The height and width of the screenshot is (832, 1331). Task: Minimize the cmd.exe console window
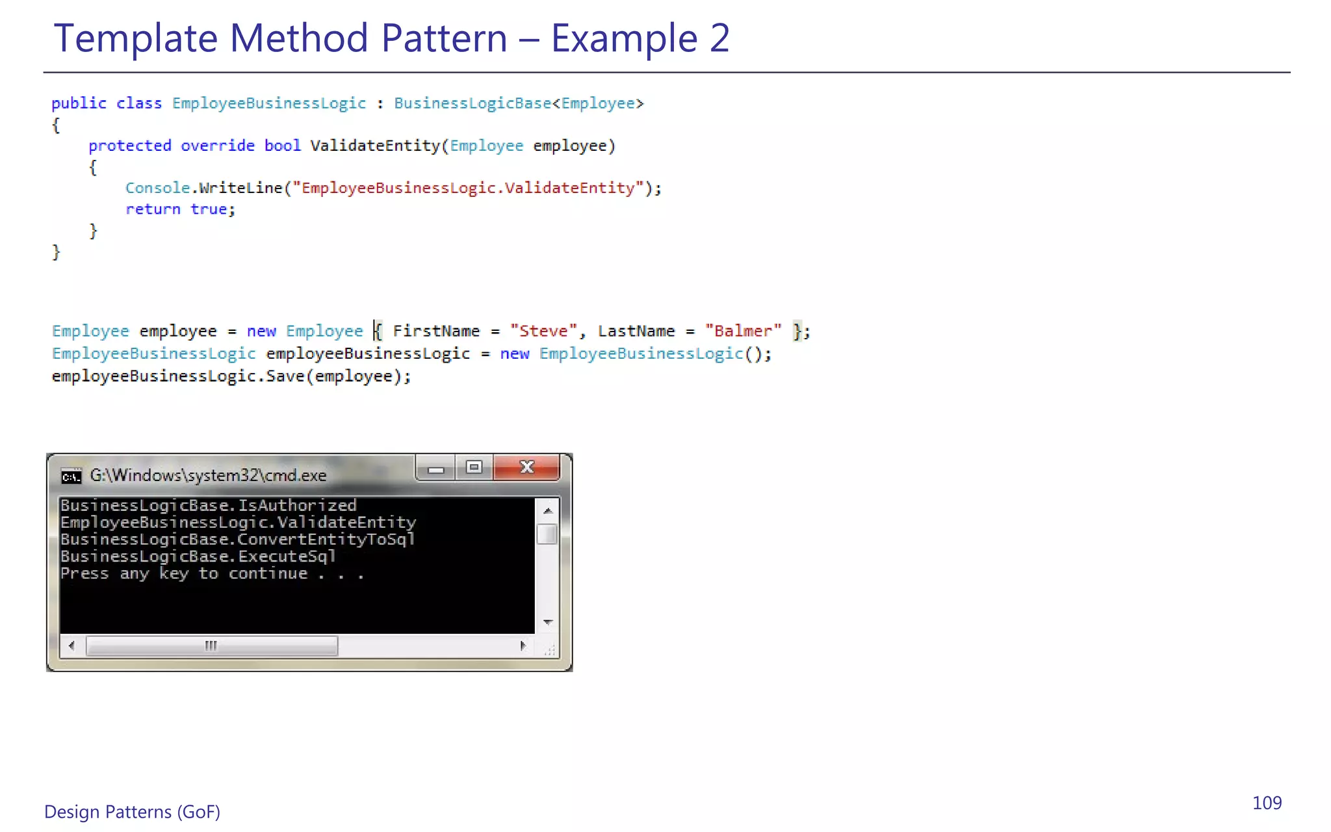pos(436,468)
